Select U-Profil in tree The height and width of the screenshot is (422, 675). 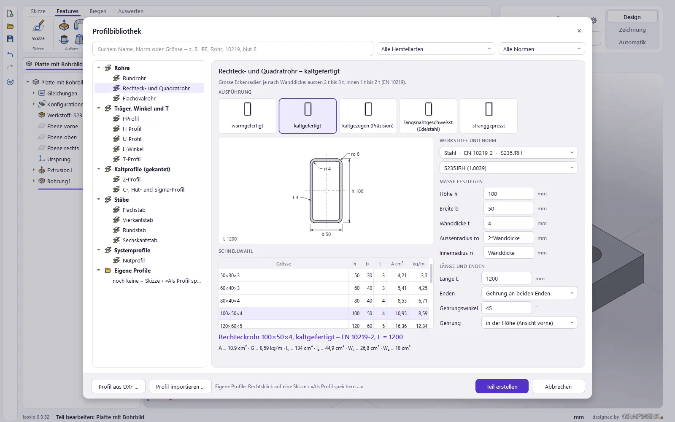132,139
